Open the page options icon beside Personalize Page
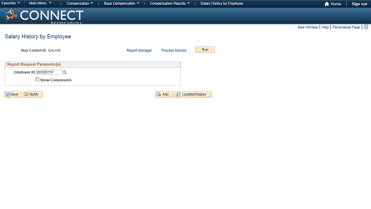This screenshot has height=209, width=371. click(366, 27)
